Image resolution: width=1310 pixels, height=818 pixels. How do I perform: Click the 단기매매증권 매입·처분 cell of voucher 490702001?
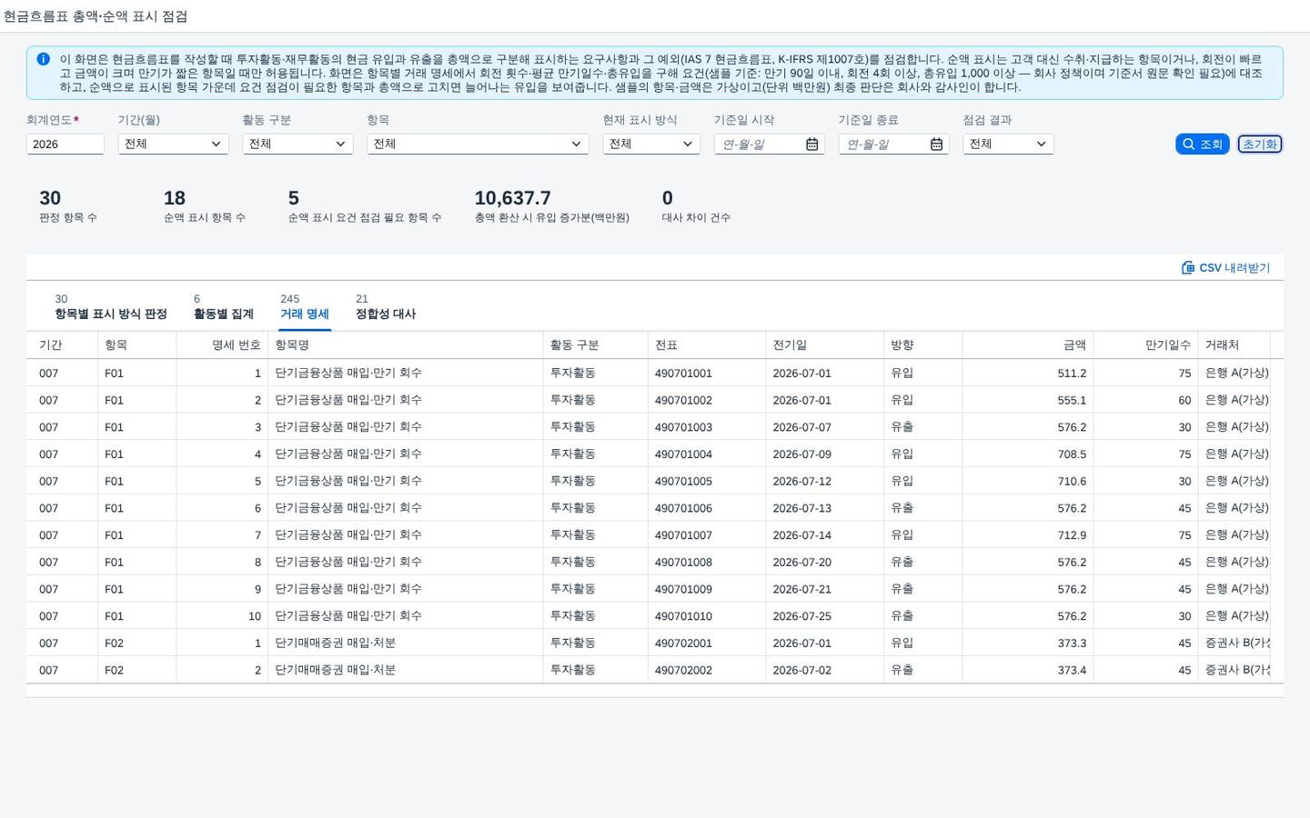[405, 643]
